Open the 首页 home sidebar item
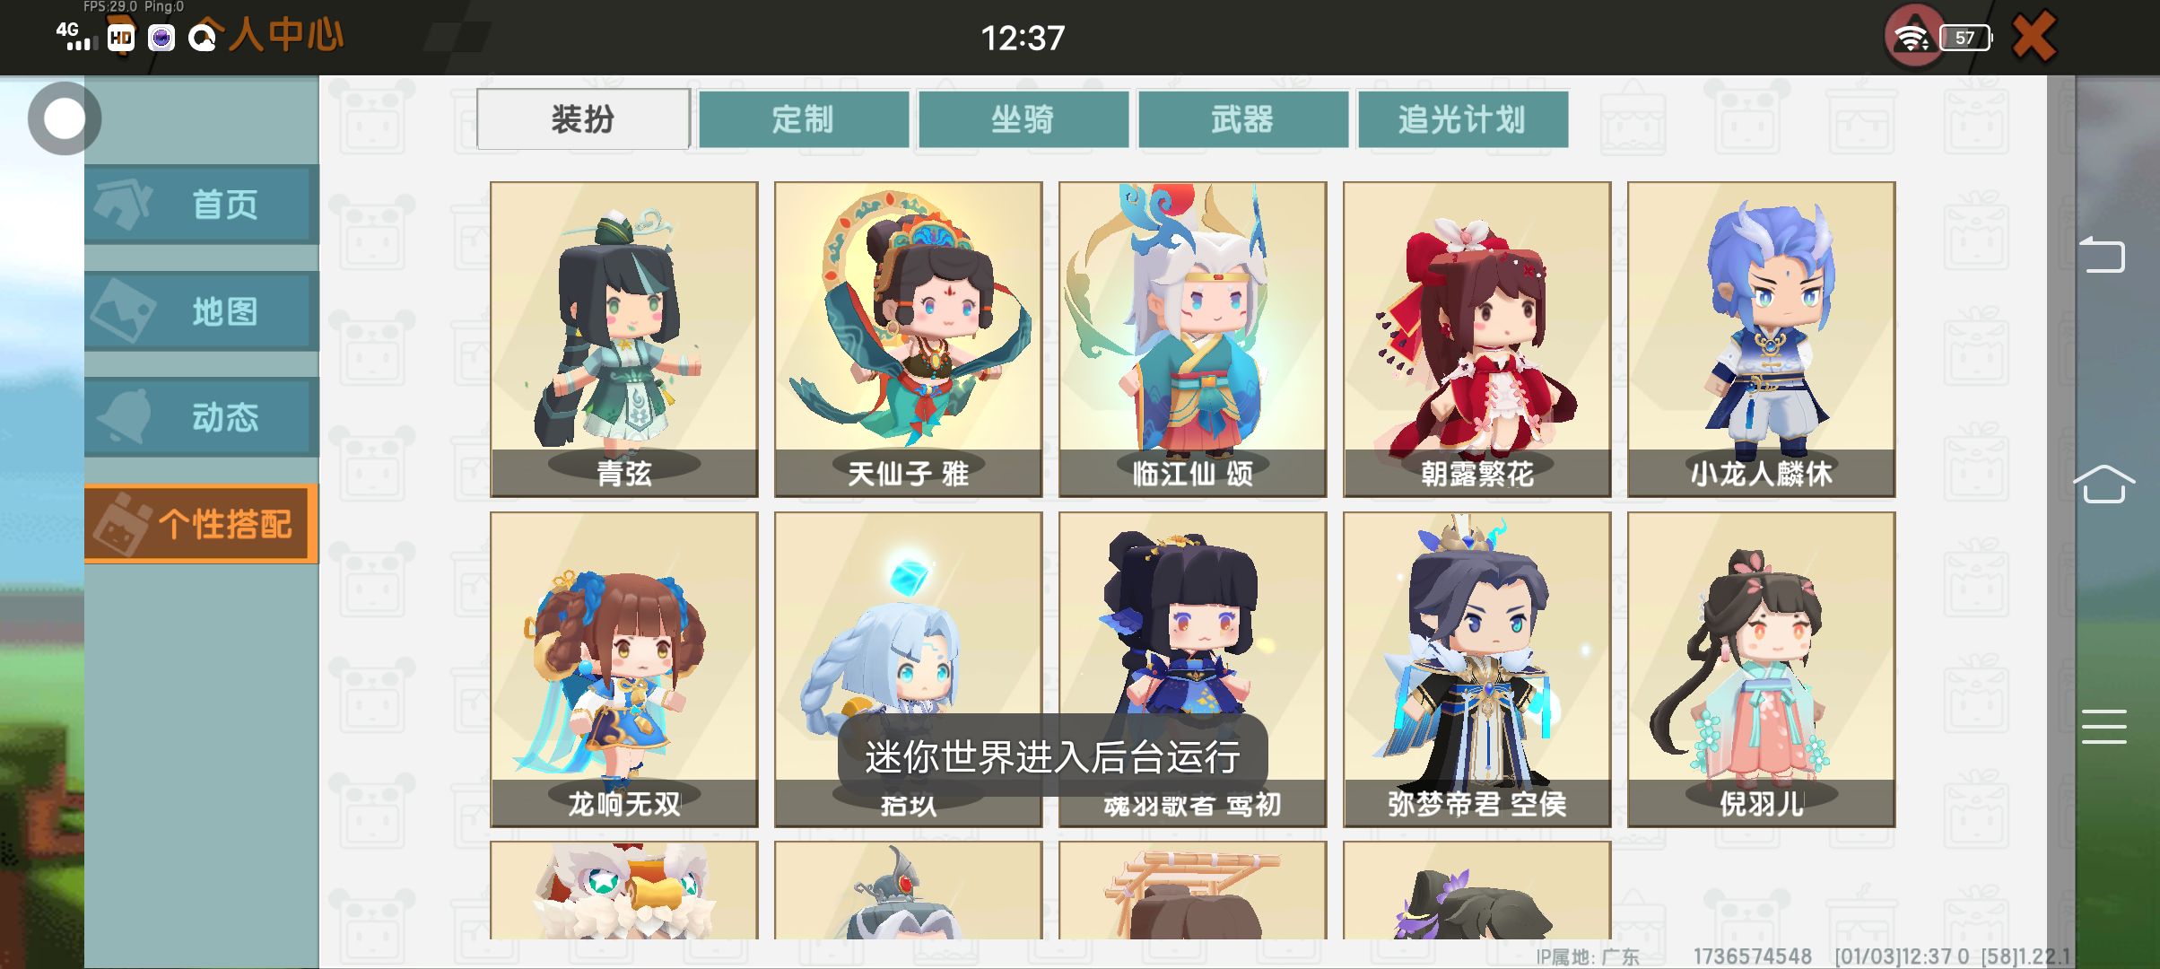This screenshot has width=2160, height=969. tap(202, 205)
